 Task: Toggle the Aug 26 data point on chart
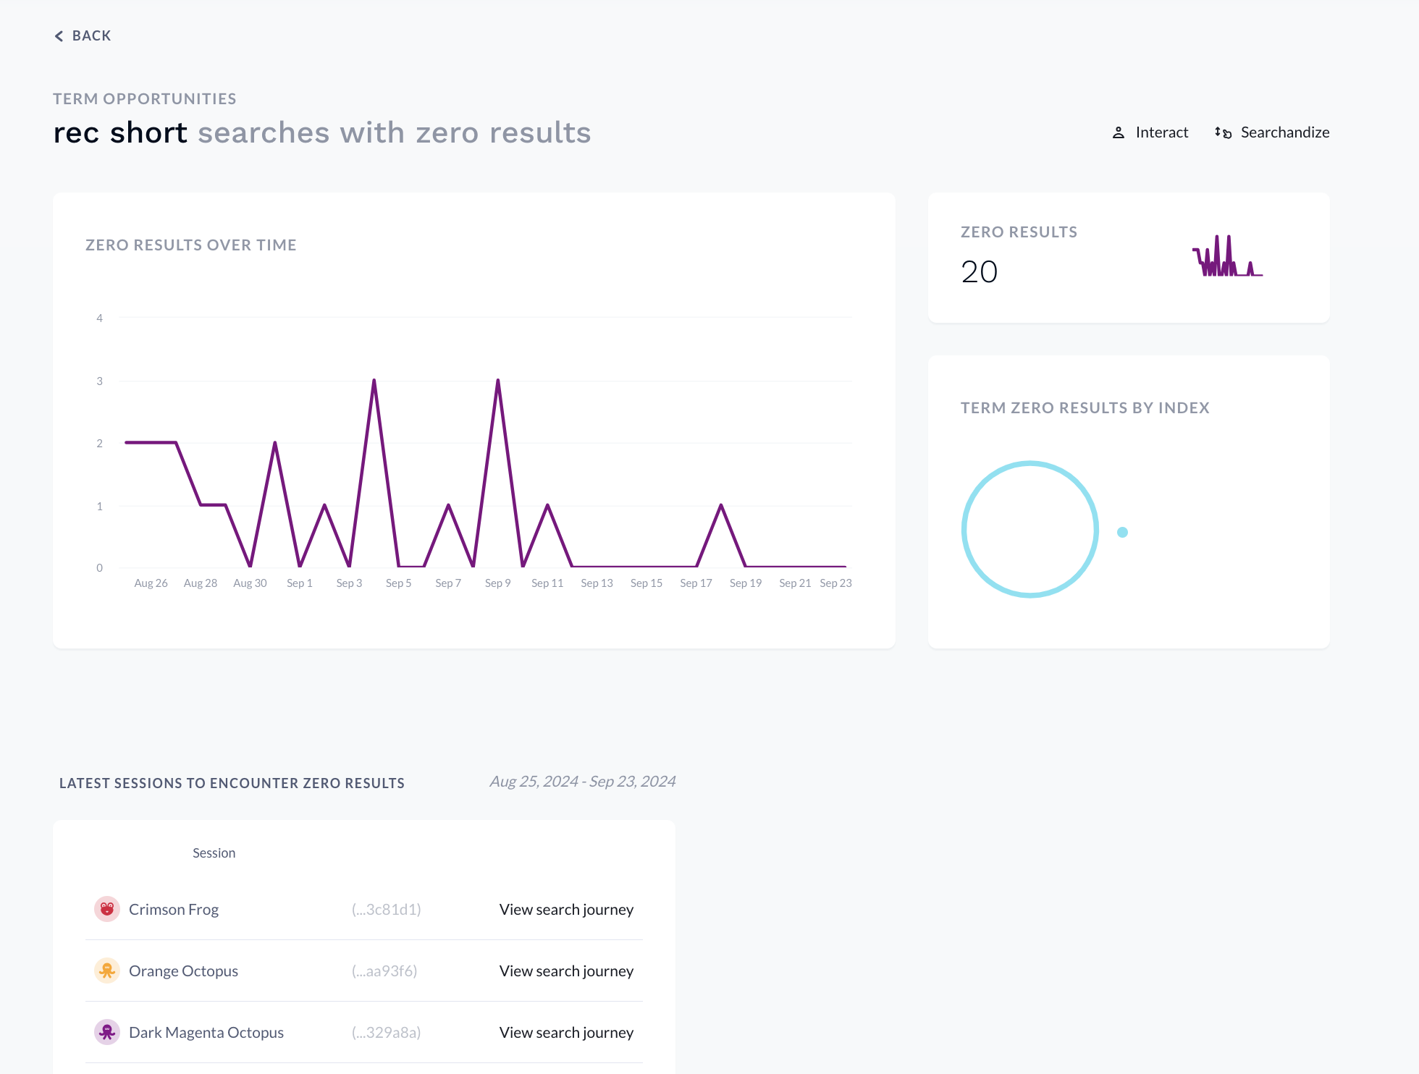click(x=150, y=444)
